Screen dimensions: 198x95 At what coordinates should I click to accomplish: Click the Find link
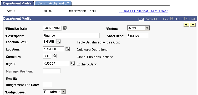tap(141, 19)
